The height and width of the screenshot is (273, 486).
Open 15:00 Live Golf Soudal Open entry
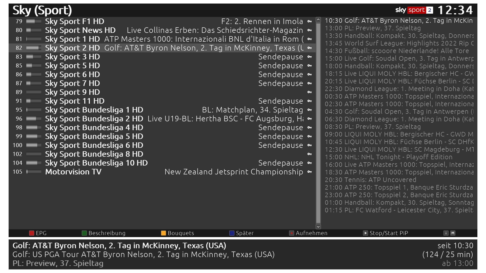click(x=399, y=58)
